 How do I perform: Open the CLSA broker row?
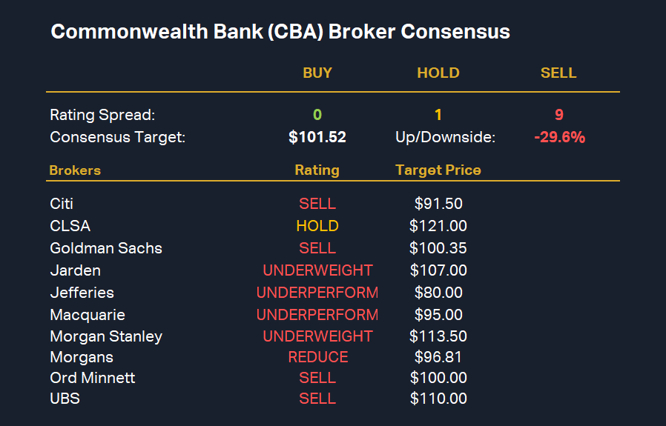click(x=70, y=226)
